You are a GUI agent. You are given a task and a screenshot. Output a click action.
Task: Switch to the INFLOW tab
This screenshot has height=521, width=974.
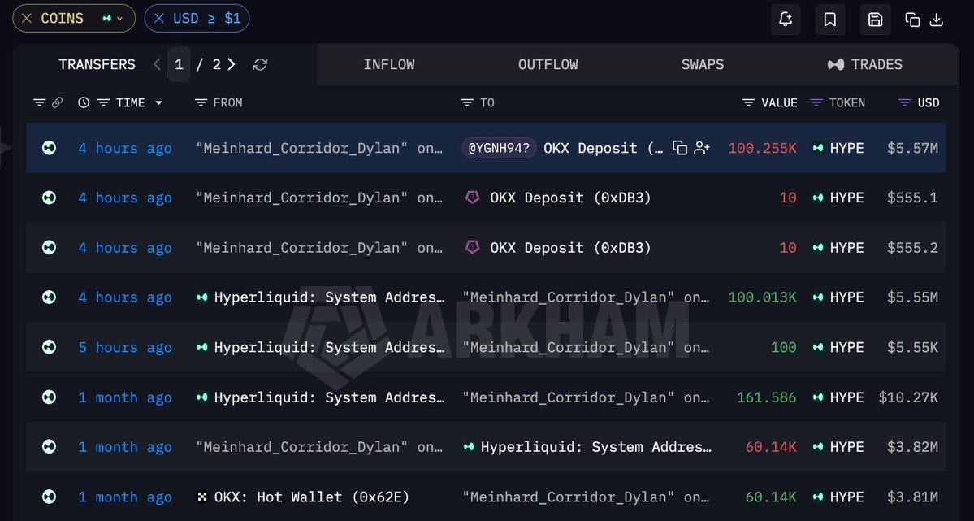click(389, 65)
